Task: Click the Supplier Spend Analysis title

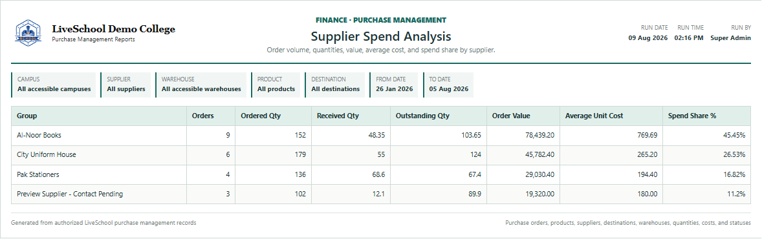Action: coord(380,36)
